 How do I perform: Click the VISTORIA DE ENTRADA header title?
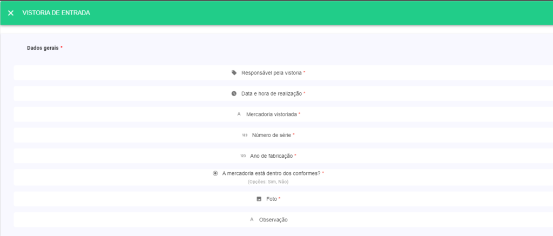56,13
